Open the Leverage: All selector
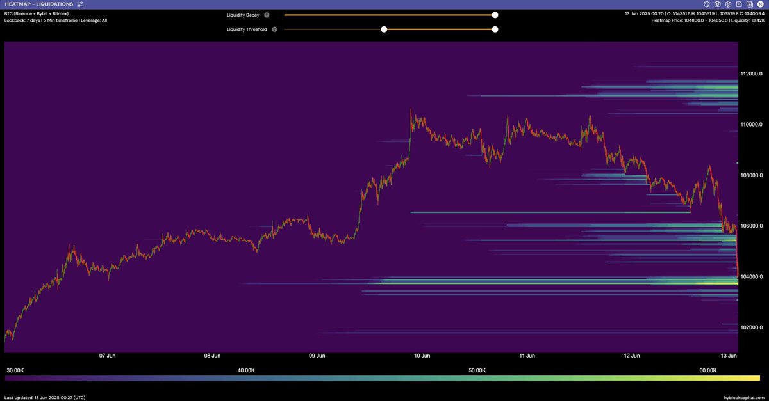The width and height of the screenshot is (769, 401). click(x=94, y=20)
